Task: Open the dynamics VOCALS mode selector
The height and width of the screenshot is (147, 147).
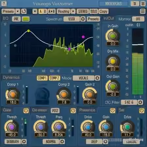Action: (84, 78)
